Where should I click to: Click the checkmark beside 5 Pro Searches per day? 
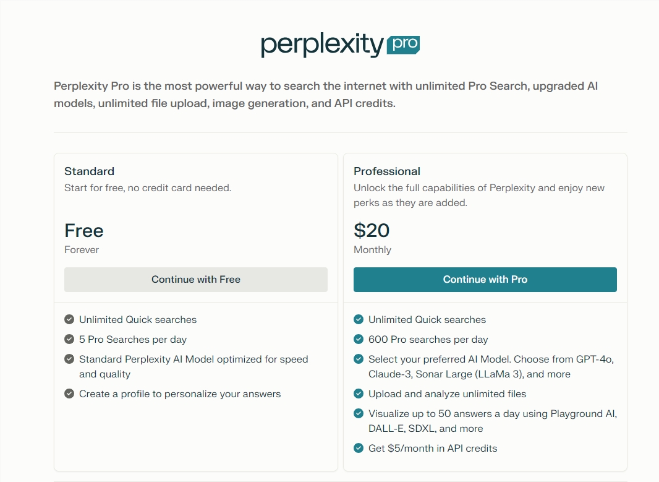pos(69,339)
